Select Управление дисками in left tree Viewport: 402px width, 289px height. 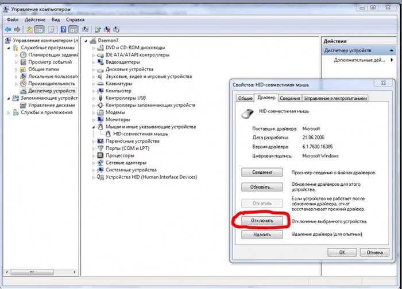[51, 106]
